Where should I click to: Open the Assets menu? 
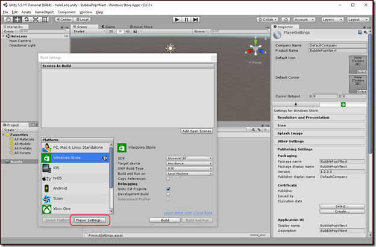26,12
